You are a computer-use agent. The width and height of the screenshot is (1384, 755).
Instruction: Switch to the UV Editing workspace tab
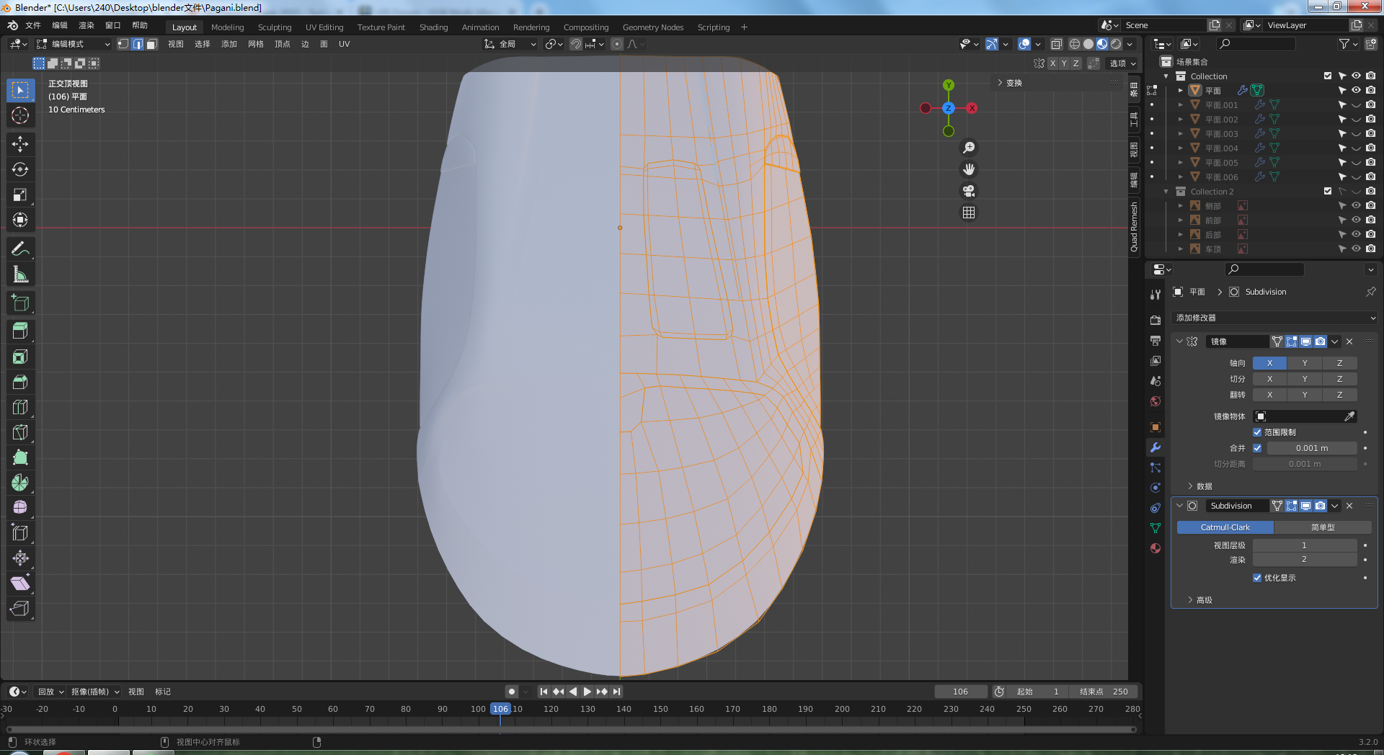(324, 27)
